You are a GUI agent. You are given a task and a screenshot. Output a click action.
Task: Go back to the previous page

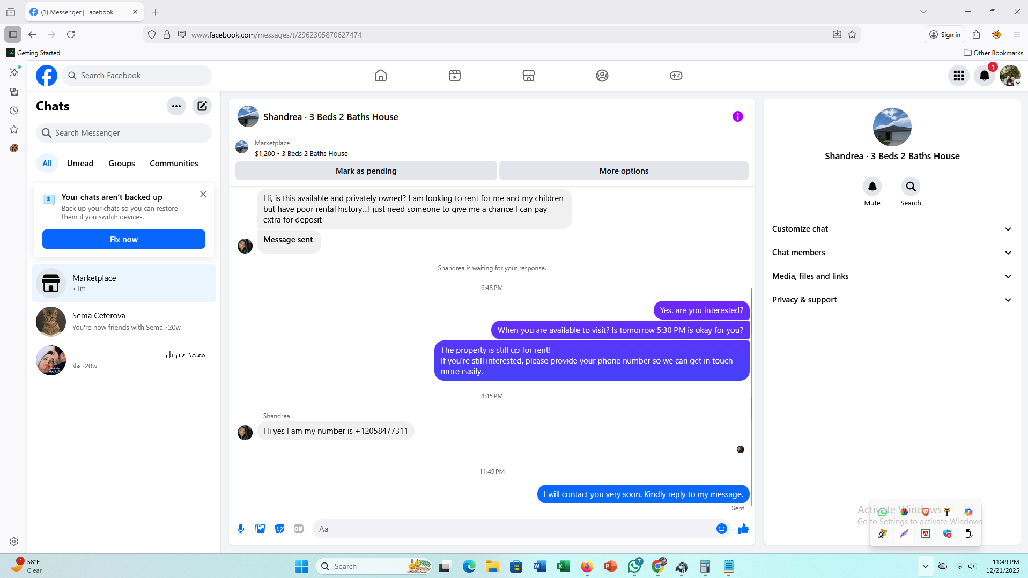coord(32,35)
